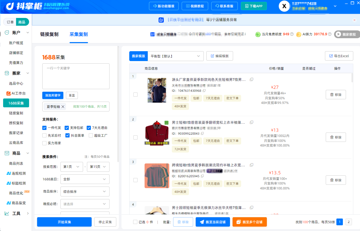This screenshot has width=360, height=231.
Task: Check the 超级工厂 checkbox
Action: point(91,135)
